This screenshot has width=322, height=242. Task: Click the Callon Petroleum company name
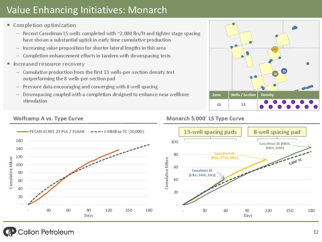point(46,232)
